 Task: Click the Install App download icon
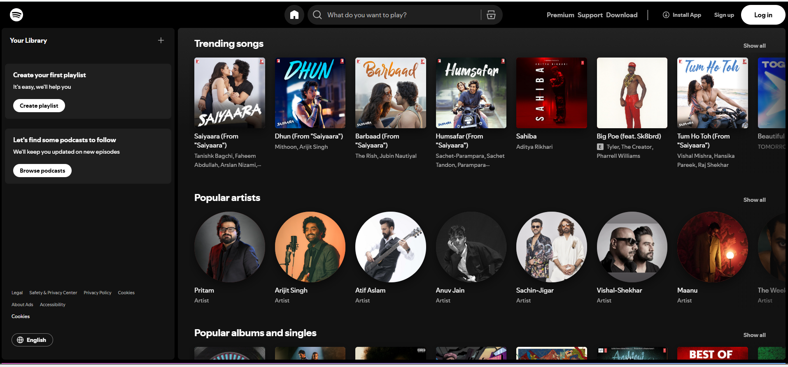click(x=666, y=15)
